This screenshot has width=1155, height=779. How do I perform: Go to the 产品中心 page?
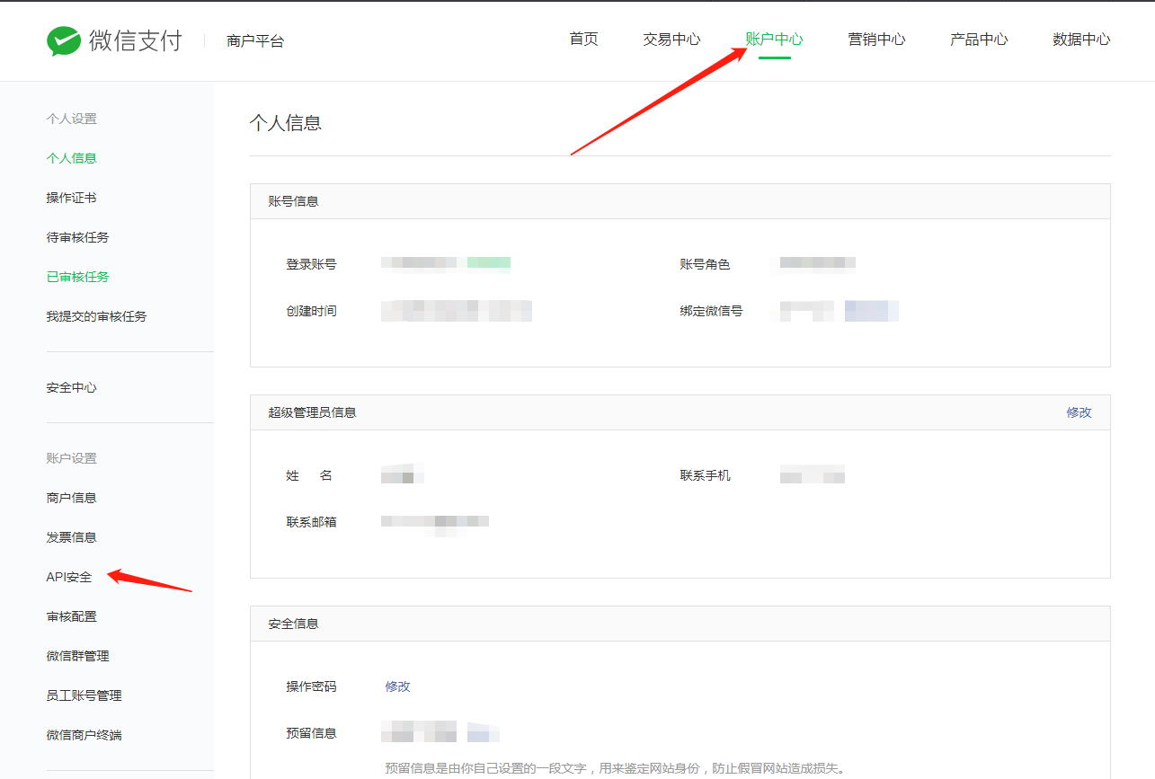click(x=978, y=40)
